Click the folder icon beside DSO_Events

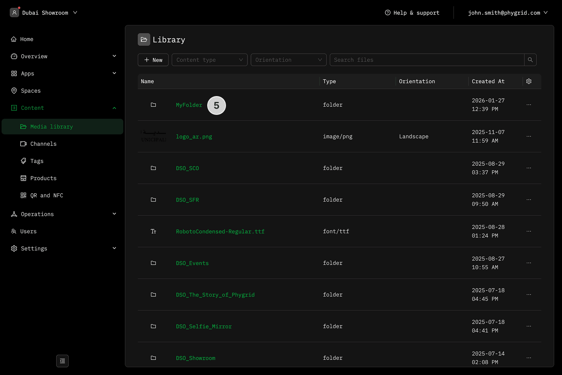[x=153, y=263]
